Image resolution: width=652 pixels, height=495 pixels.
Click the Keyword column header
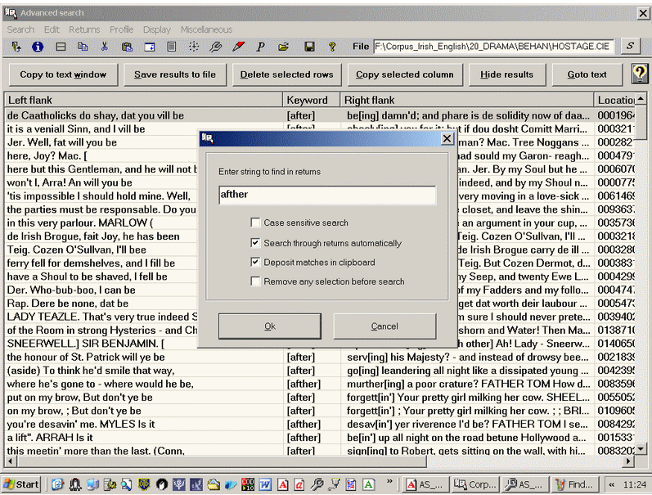311,100
